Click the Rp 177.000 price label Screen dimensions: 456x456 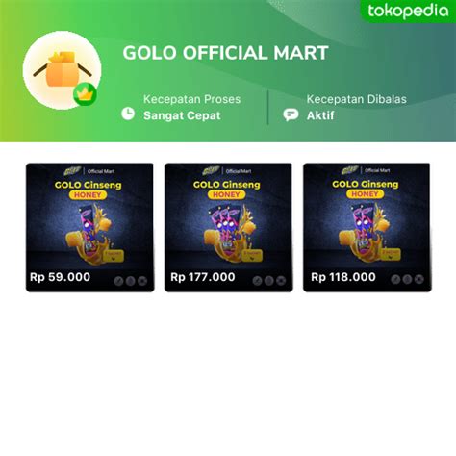pyautogui.click(x=203, y=277)
